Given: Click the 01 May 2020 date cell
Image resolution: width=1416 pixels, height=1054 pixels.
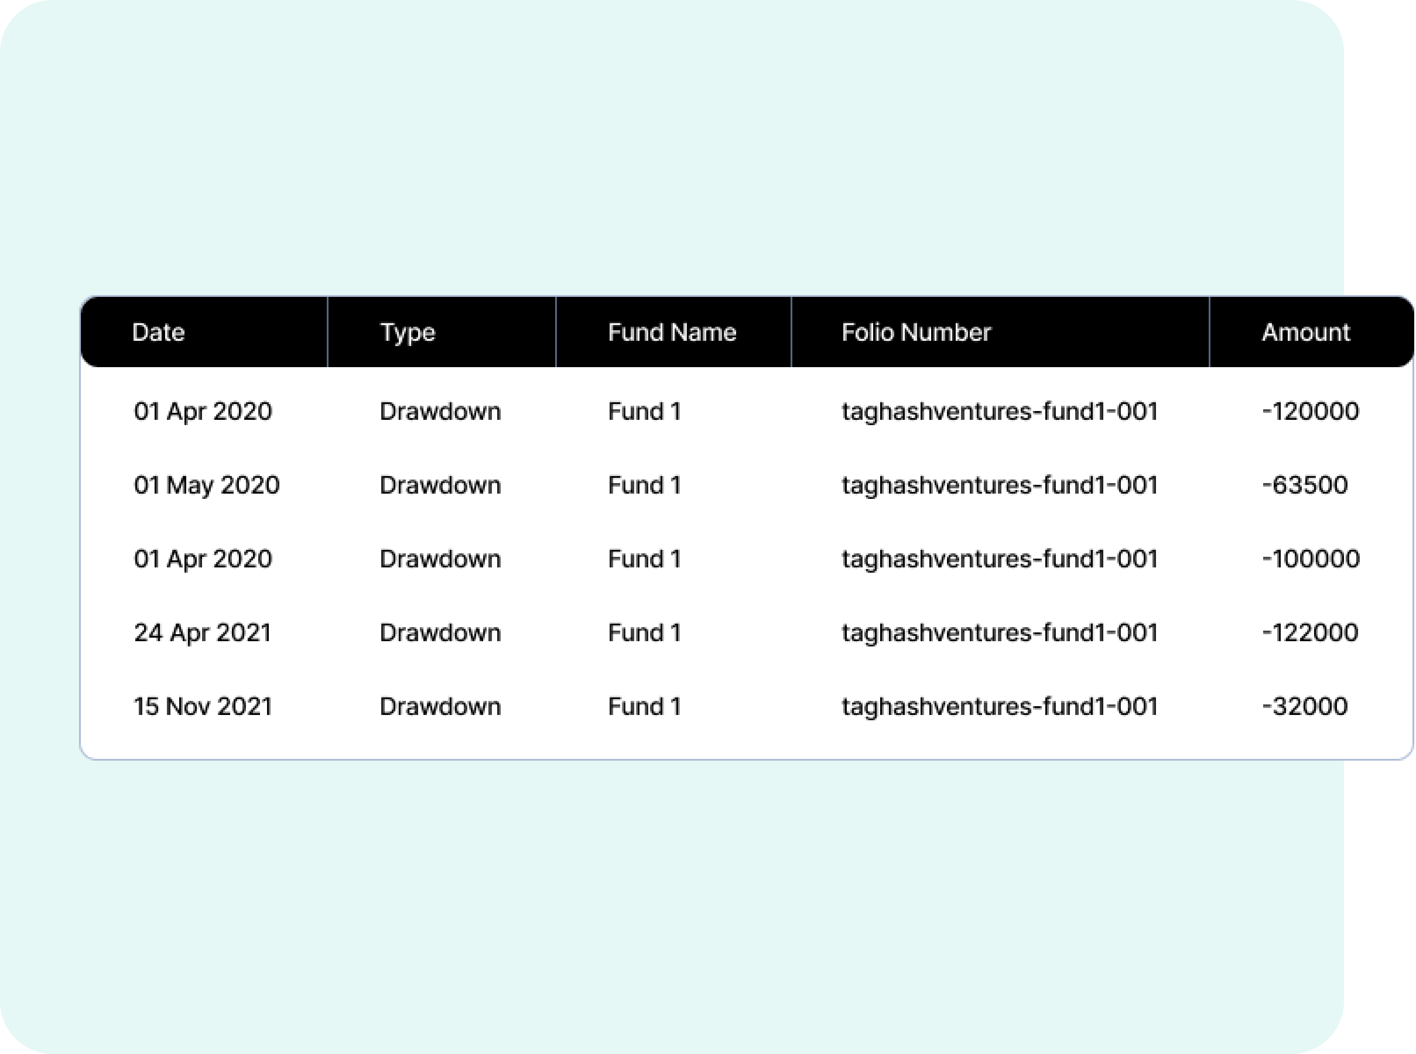Looking at the screenshot, I should 206,486.
